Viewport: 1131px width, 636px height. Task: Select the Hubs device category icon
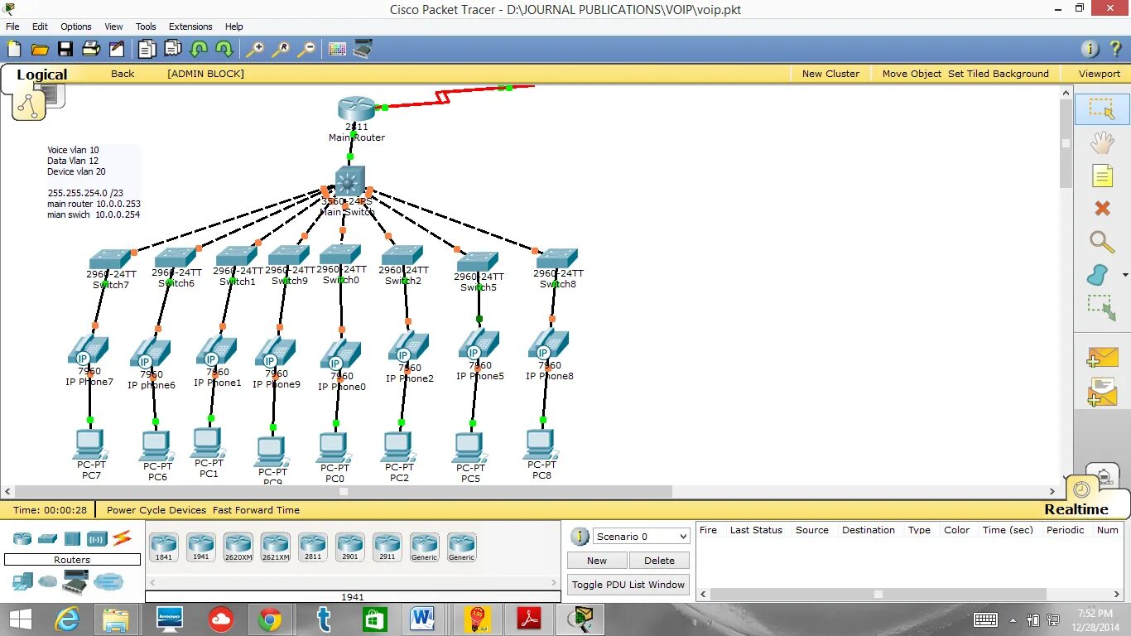point(72,538)
